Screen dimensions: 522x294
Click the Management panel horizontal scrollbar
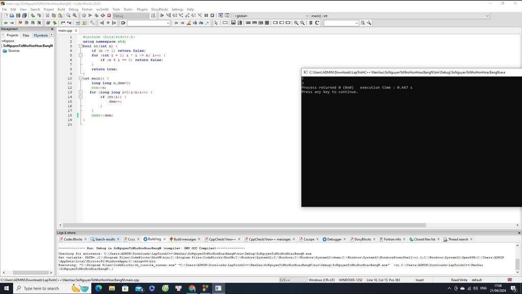[x=31, y=273]
